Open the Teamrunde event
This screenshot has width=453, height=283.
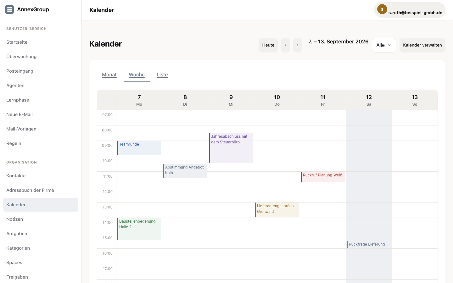tap(139, 148)
